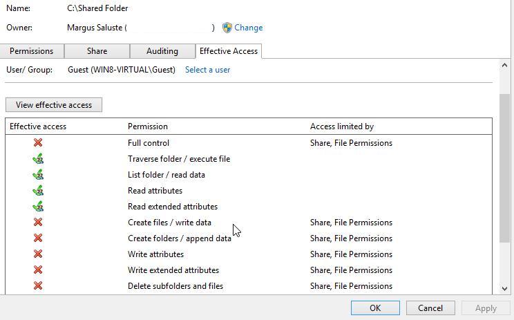The width and height of the screenshot is (514, 320).
Task: Click red X icon for Full control
Action: 38,143
